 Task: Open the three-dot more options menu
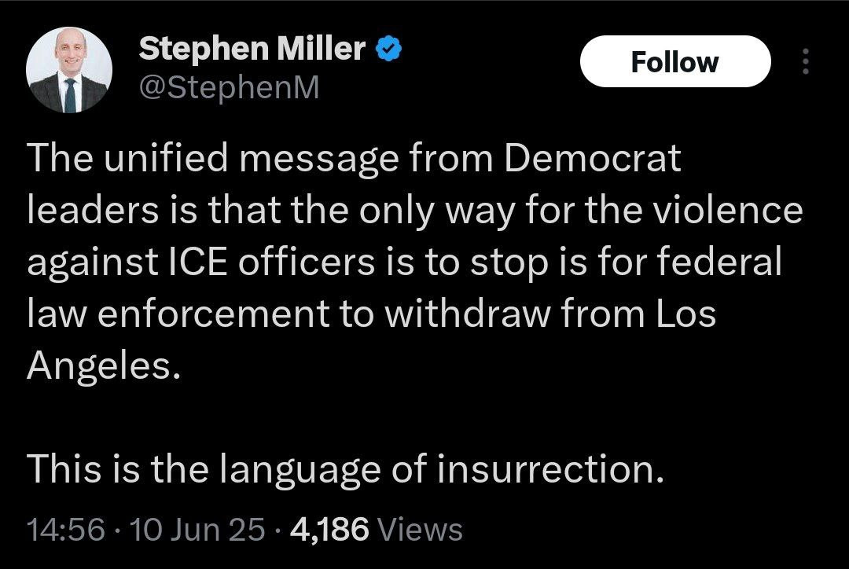click(x=804, y=61)
